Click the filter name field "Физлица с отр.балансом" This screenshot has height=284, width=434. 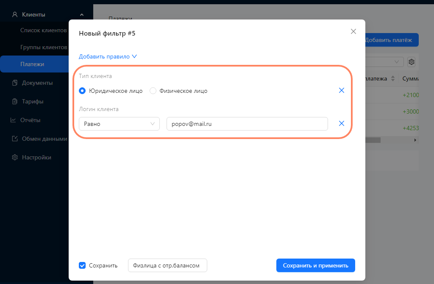click(167, 265)
